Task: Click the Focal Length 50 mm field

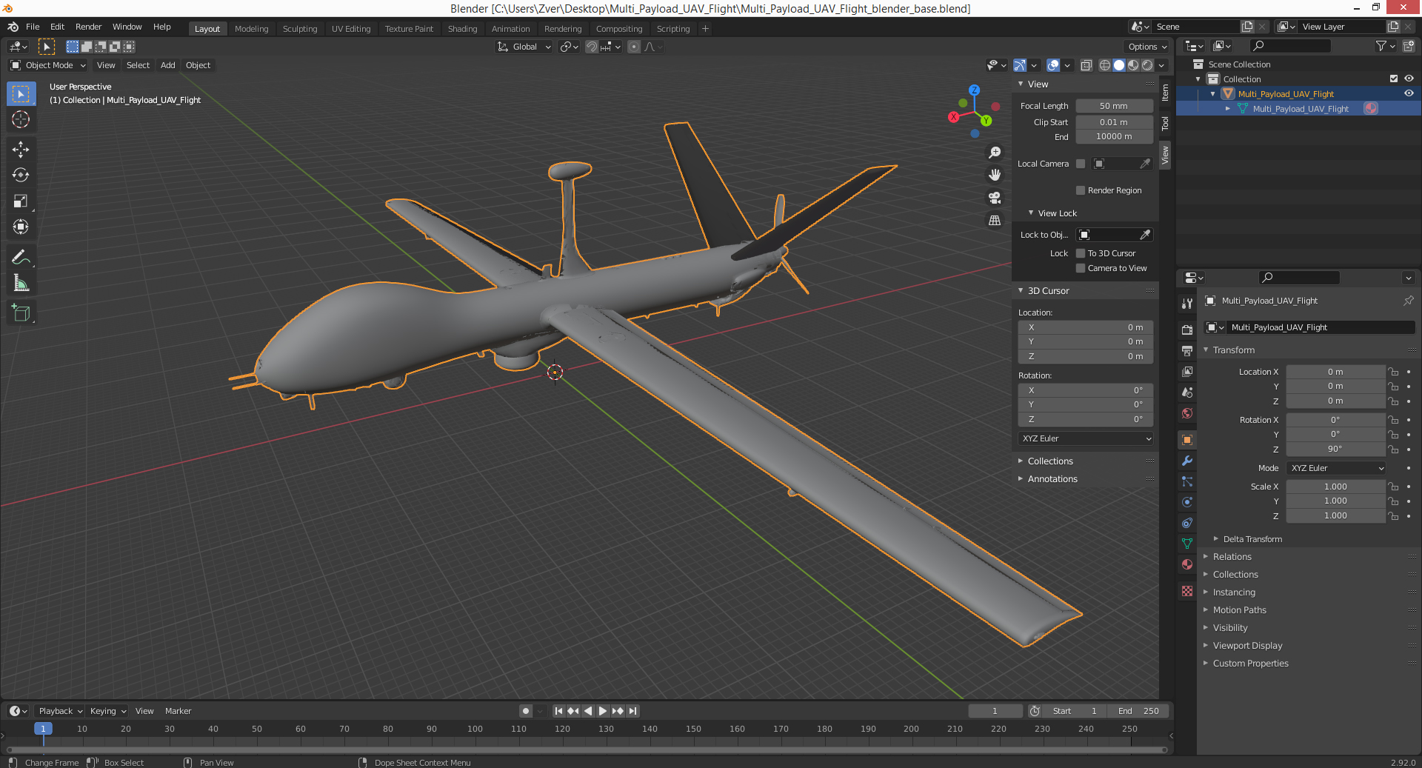Action: pos(1114,106)
